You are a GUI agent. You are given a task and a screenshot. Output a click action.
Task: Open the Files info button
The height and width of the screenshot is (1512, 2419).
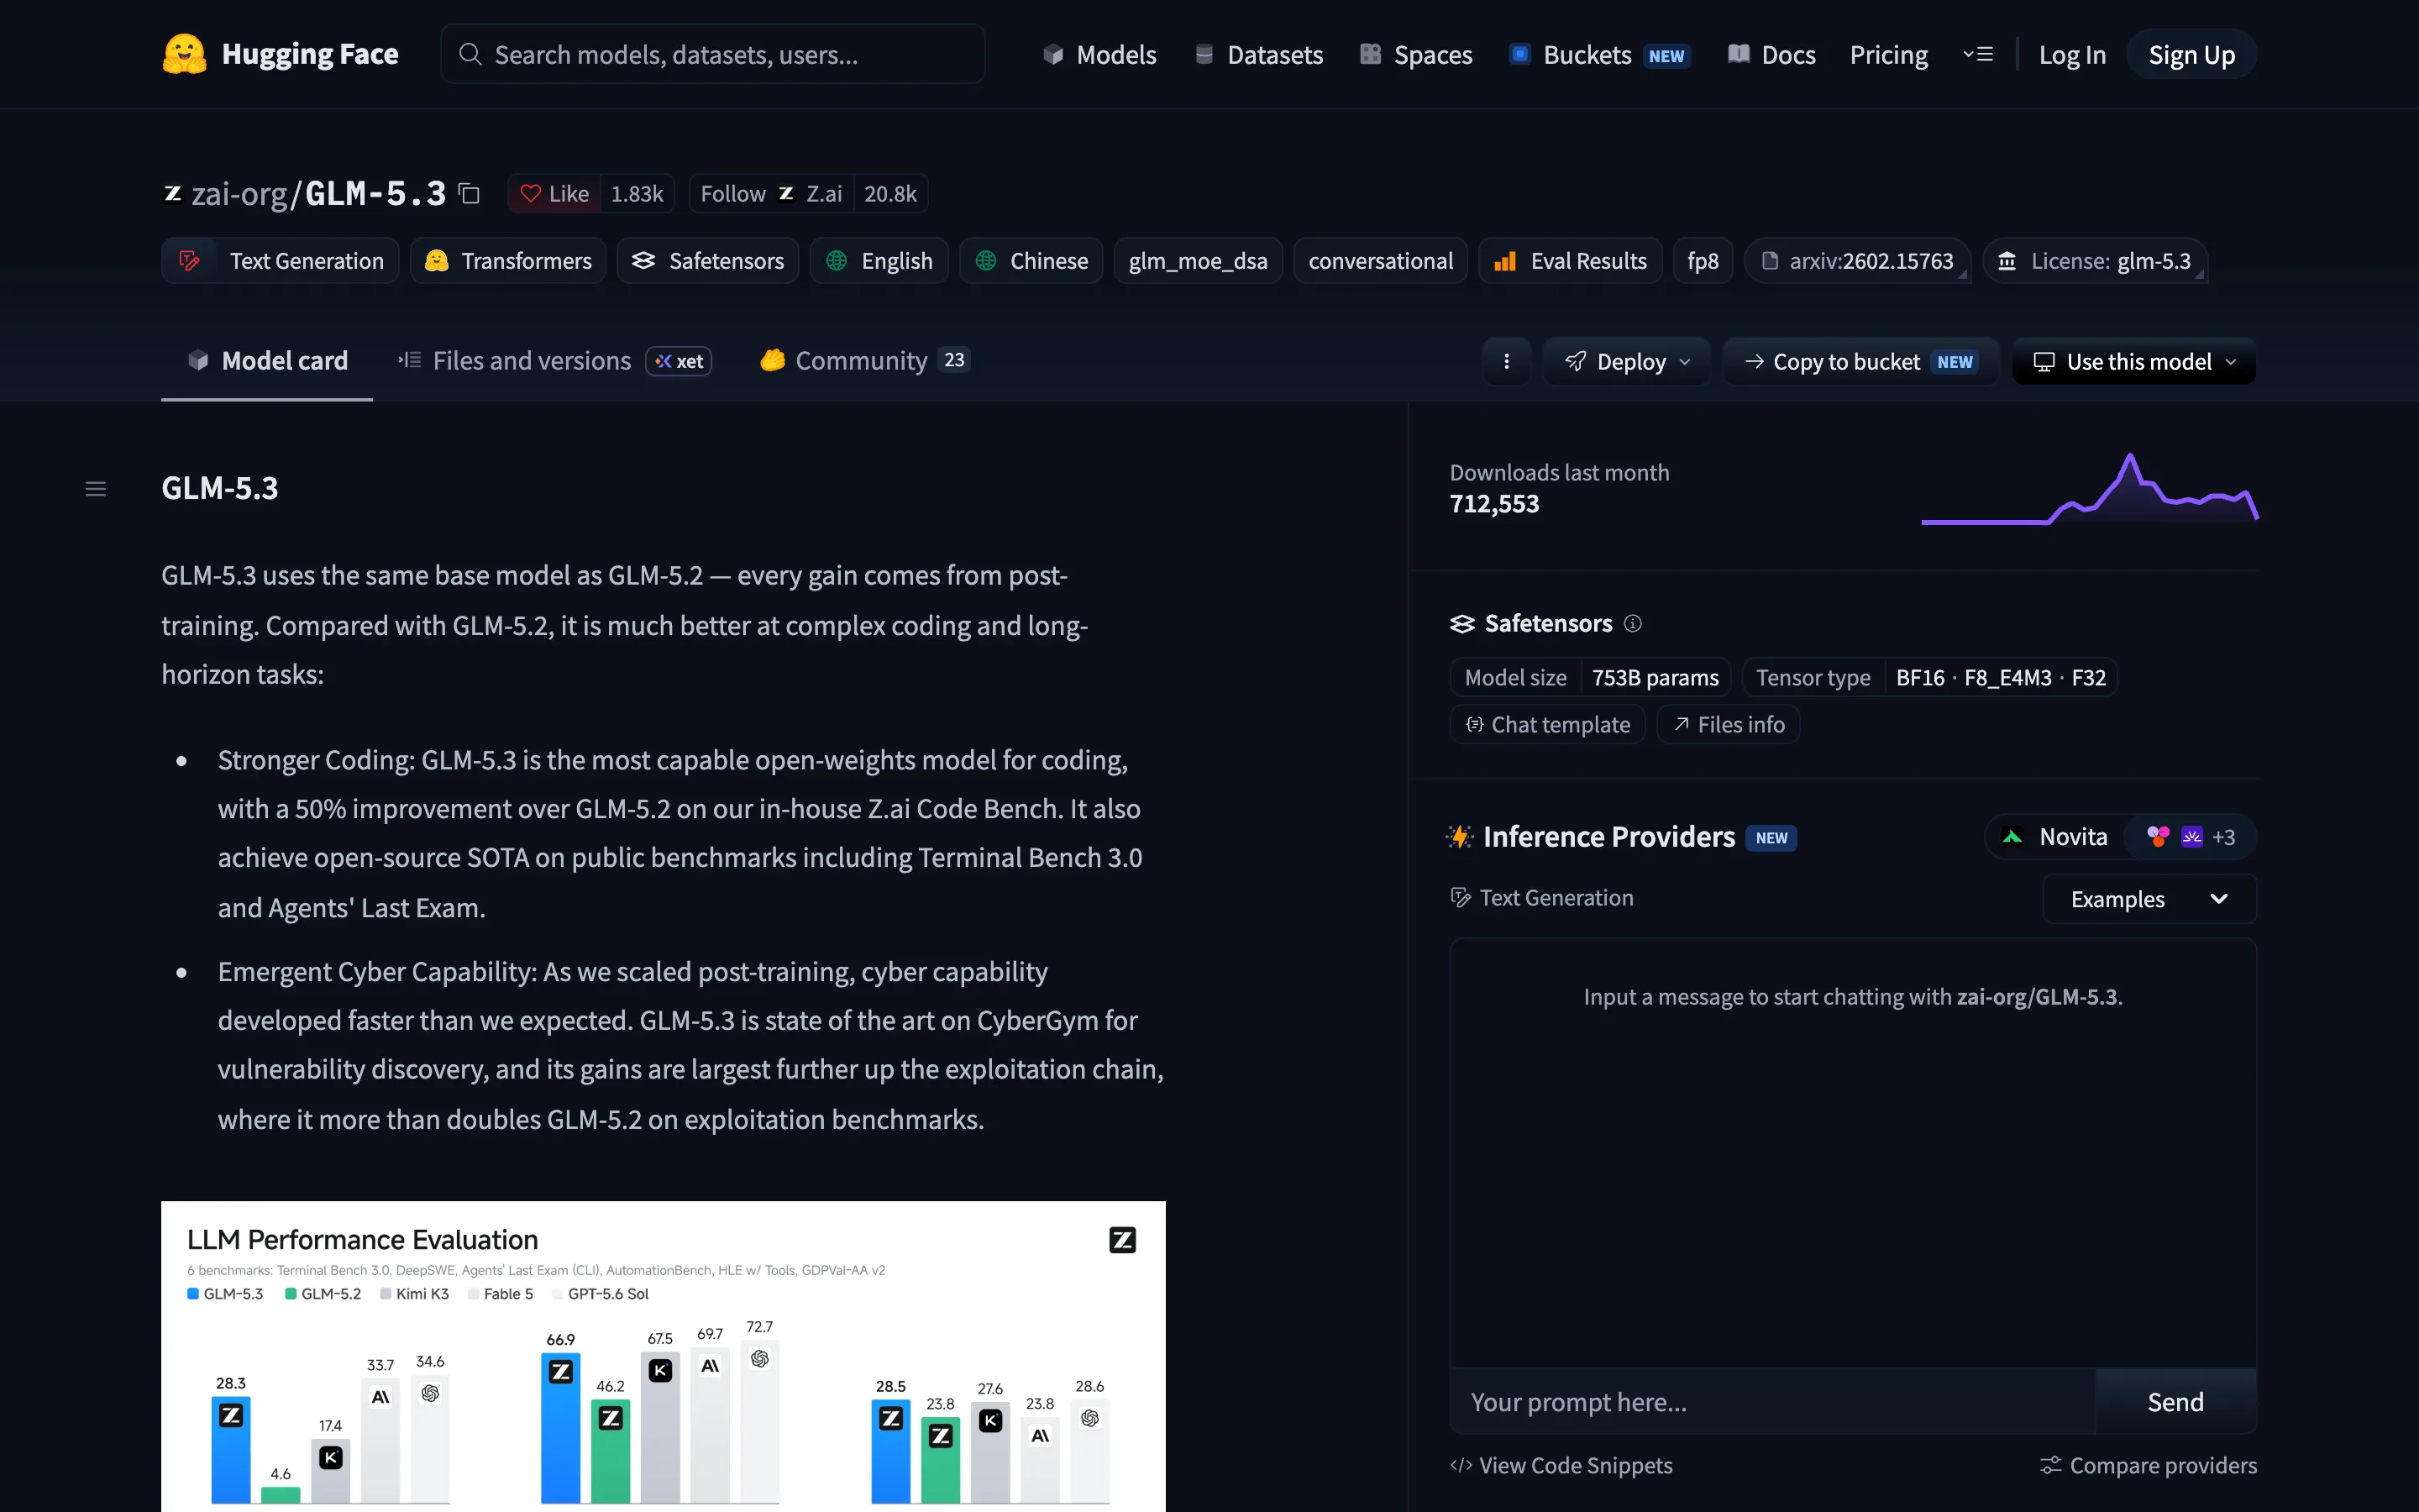tap(1729, 725)
